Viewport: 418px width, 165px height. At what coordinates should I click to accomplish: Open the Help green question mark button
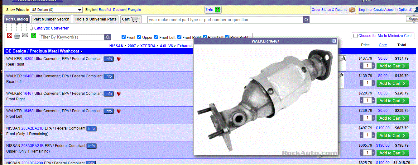218,10
